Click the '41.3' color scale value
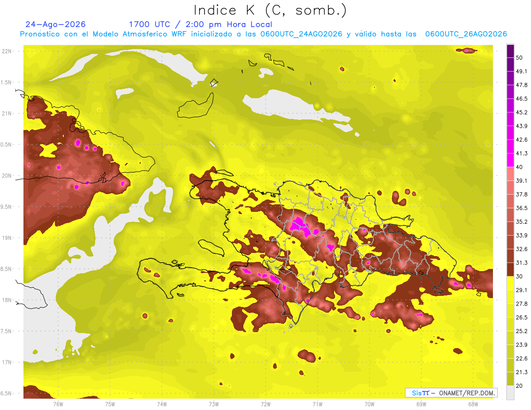This screenshot has width=531, height=410. pos(522,153)
